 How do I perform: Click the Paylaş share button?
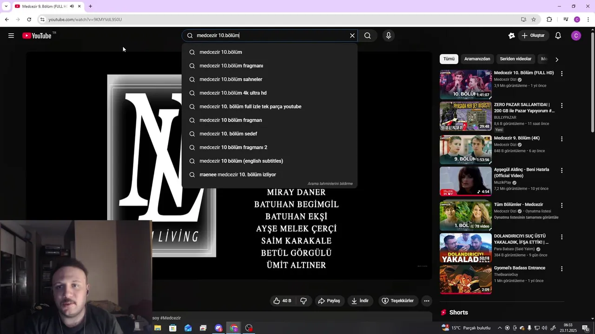pyautogui.click(x=329, y=301)
